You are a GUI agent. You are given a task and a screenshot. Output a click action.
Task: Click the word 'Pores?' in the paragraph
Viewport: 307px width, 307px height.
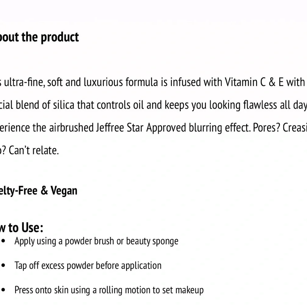[266, 128]
